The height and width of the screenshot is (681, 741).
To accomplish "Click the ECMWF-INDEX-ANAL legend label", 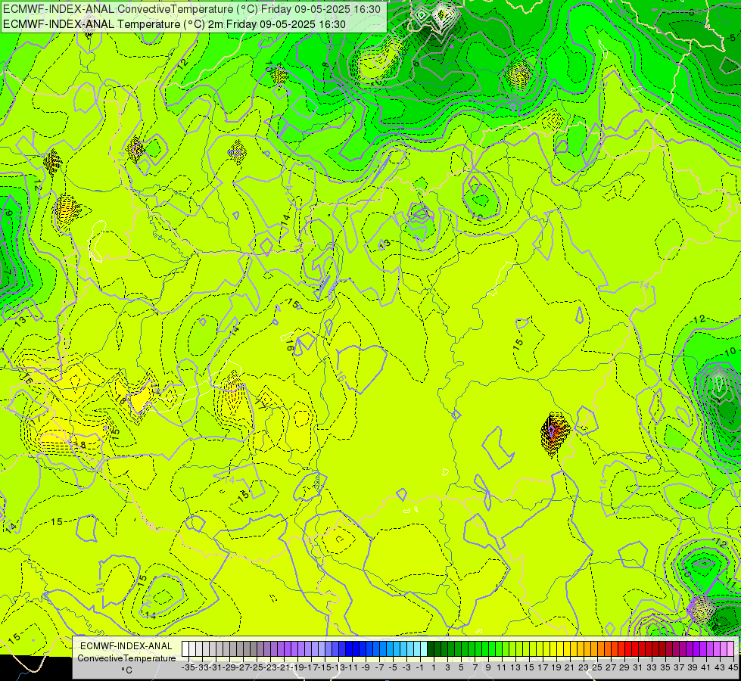I will [126, 646].
